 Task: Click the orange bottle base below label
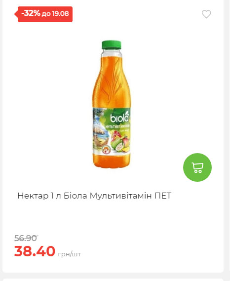click(x=112, y=161)
